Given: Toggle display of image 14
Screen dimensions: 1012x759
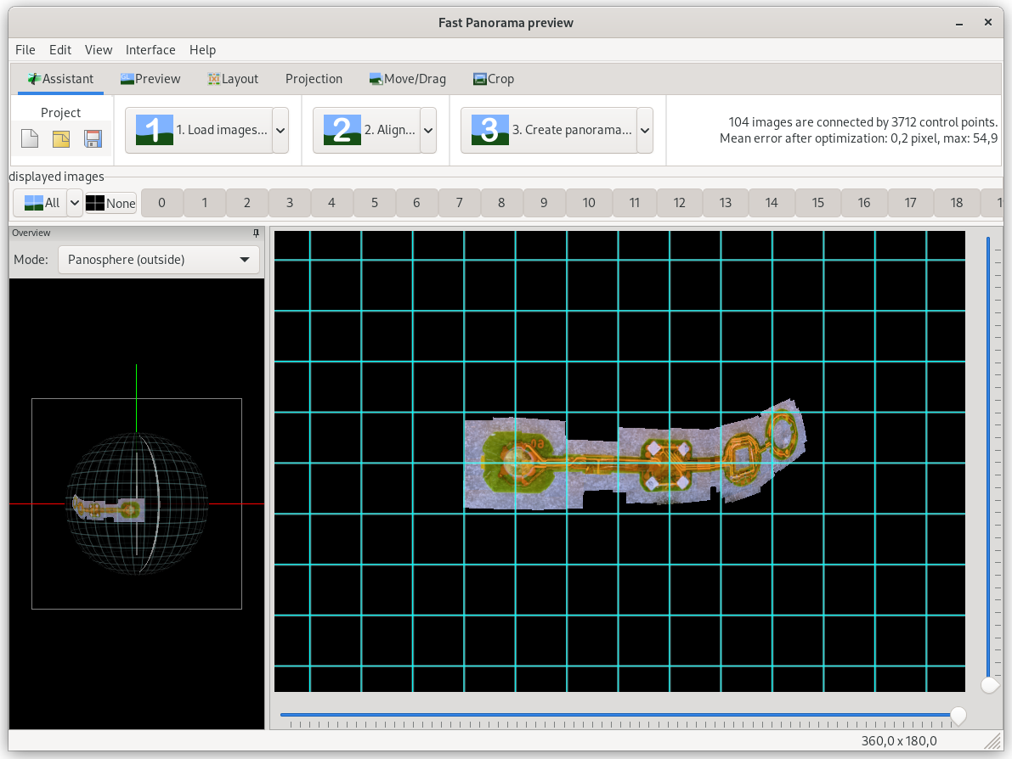Looking at the screenshot, I should [x=771, y=203].
